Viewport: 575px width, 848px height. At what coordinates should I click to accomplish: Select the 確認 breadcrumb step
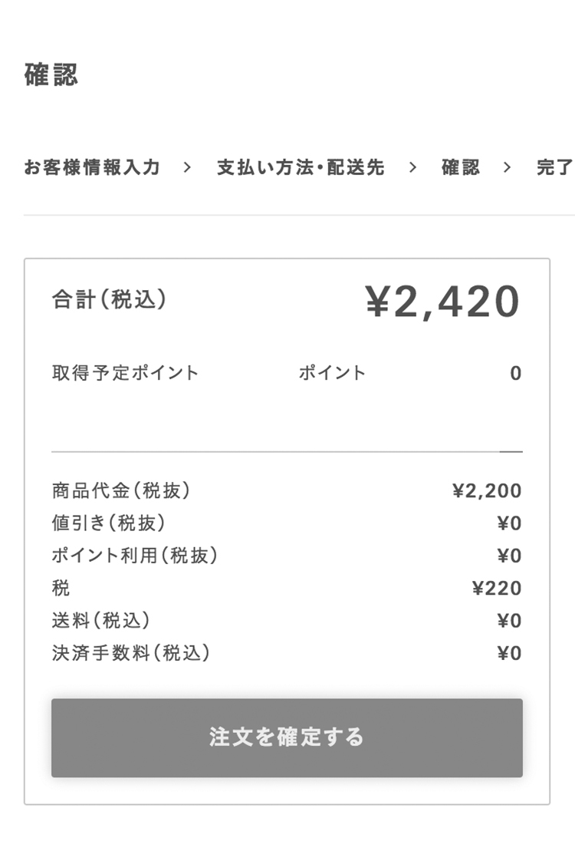pyautogui.click(x=461, y=167)
